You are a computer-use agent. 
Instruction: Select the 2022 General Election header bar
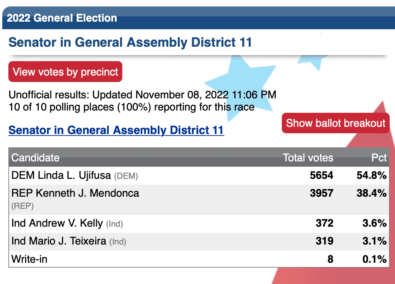(x=199, y=18)
